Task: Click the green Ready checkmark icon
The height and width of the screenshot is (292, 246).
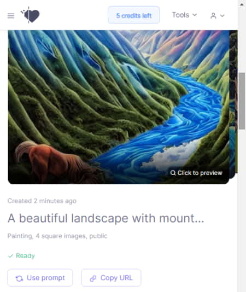Action: (x=10, y=256)
